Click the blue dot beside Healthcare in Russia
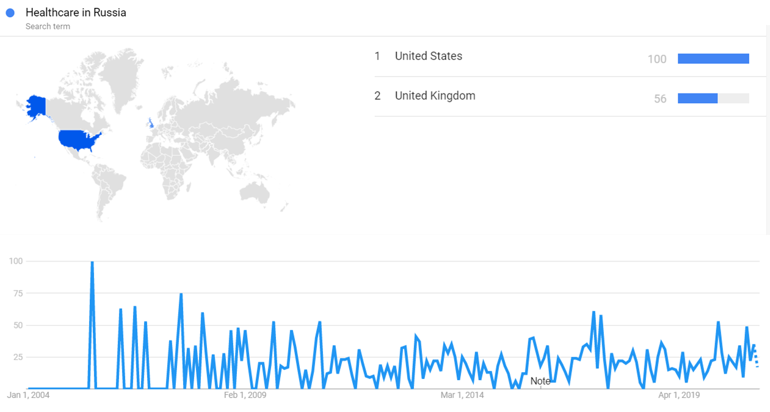Viewport: 770px width, 412px height. 10,13
